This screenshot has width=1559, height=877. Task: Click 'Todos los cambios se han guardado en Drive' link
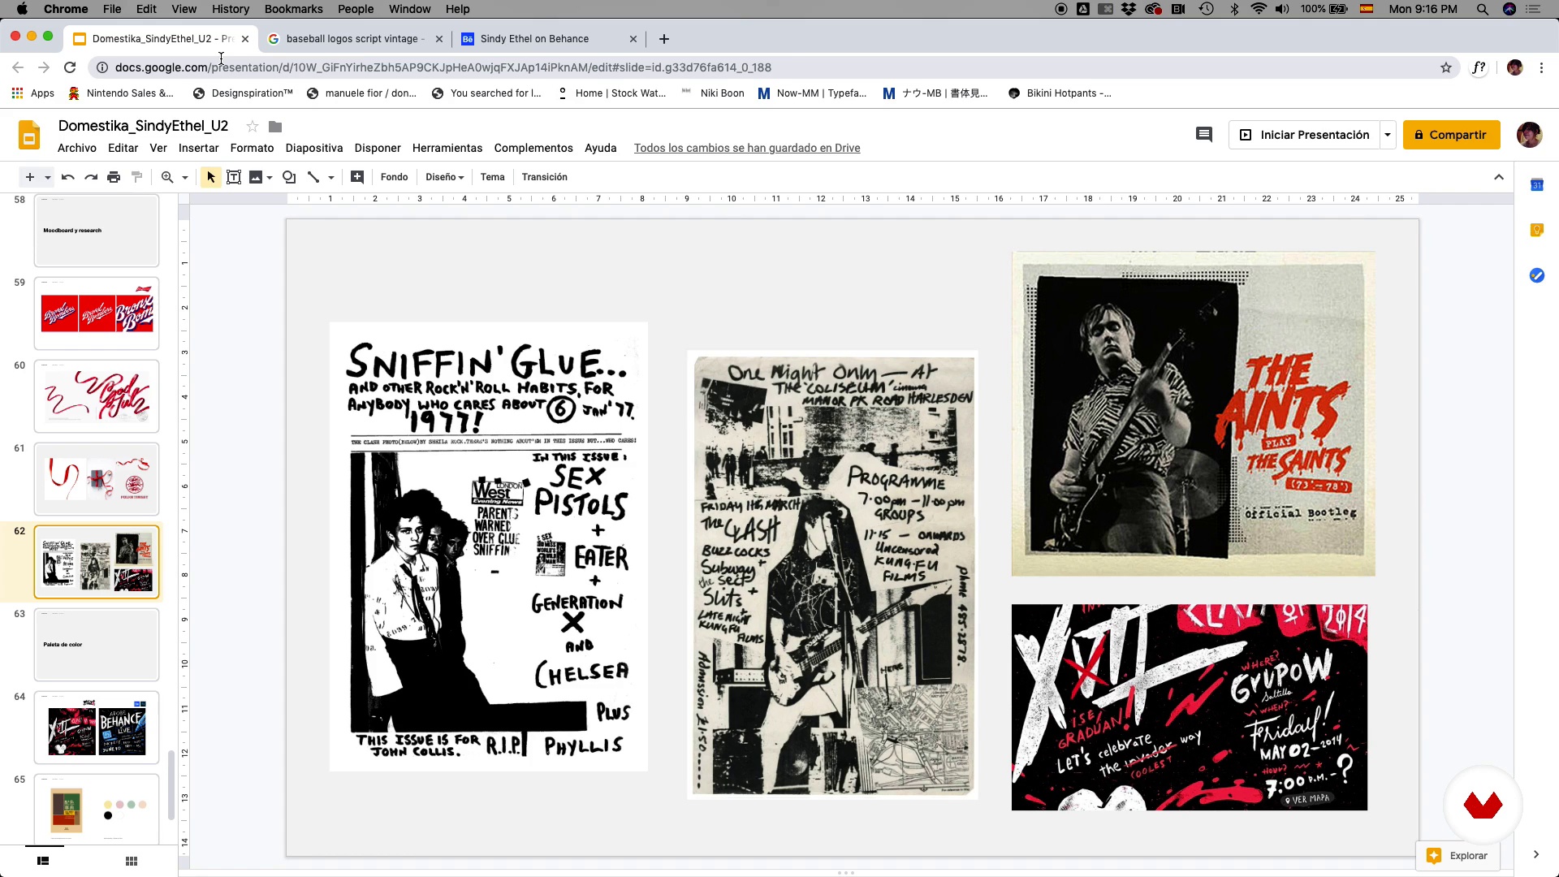(x=747, y=148)
